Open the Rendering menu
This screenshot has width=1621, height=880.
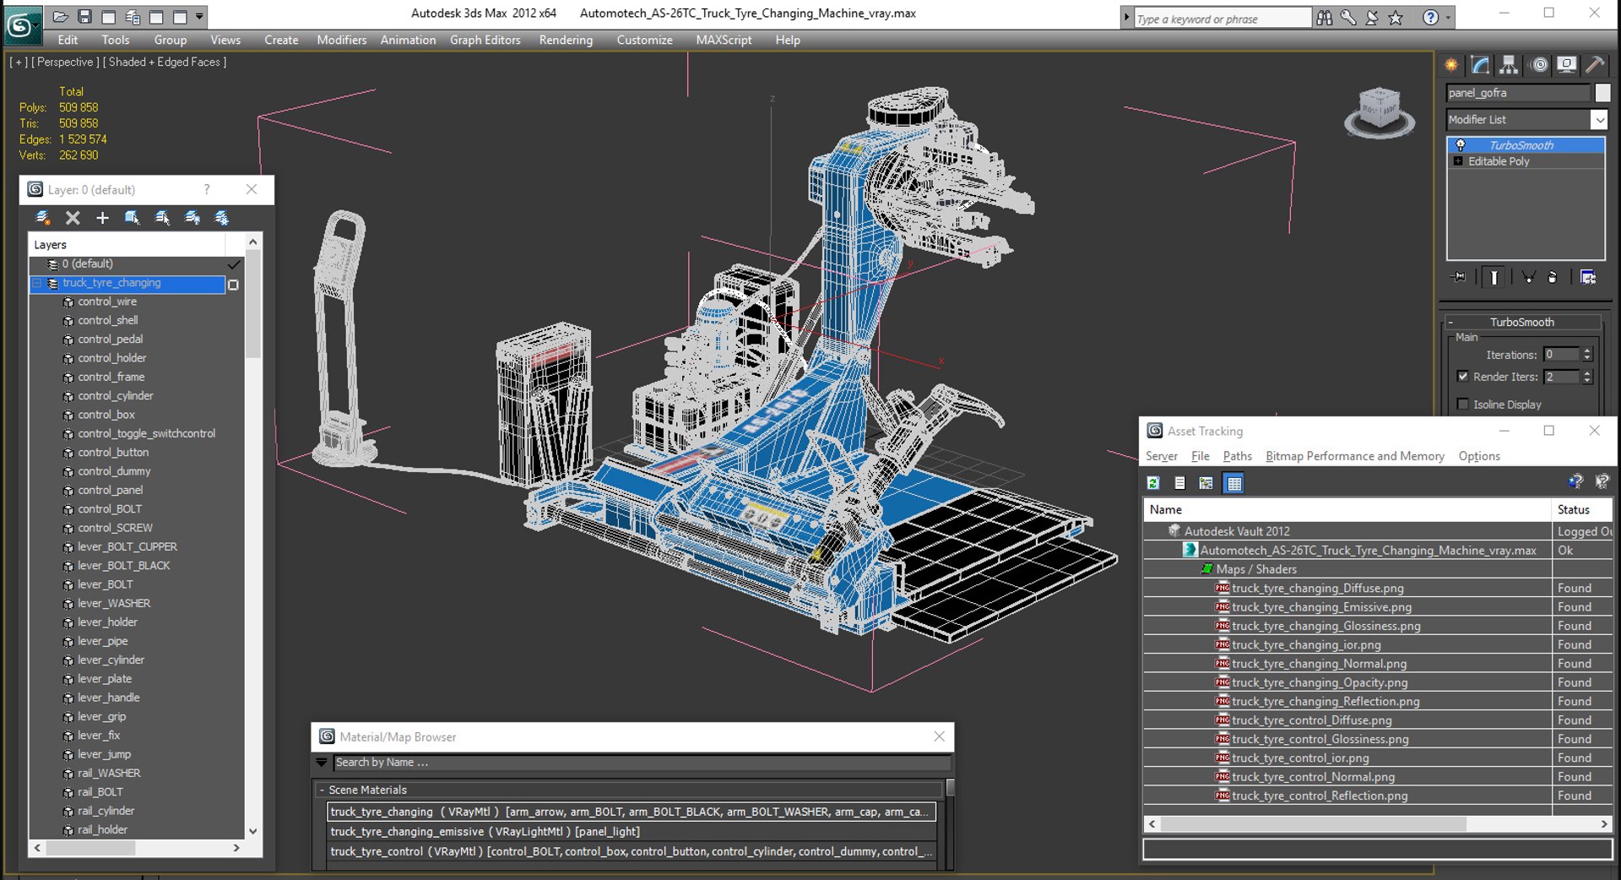click(566, 40)
